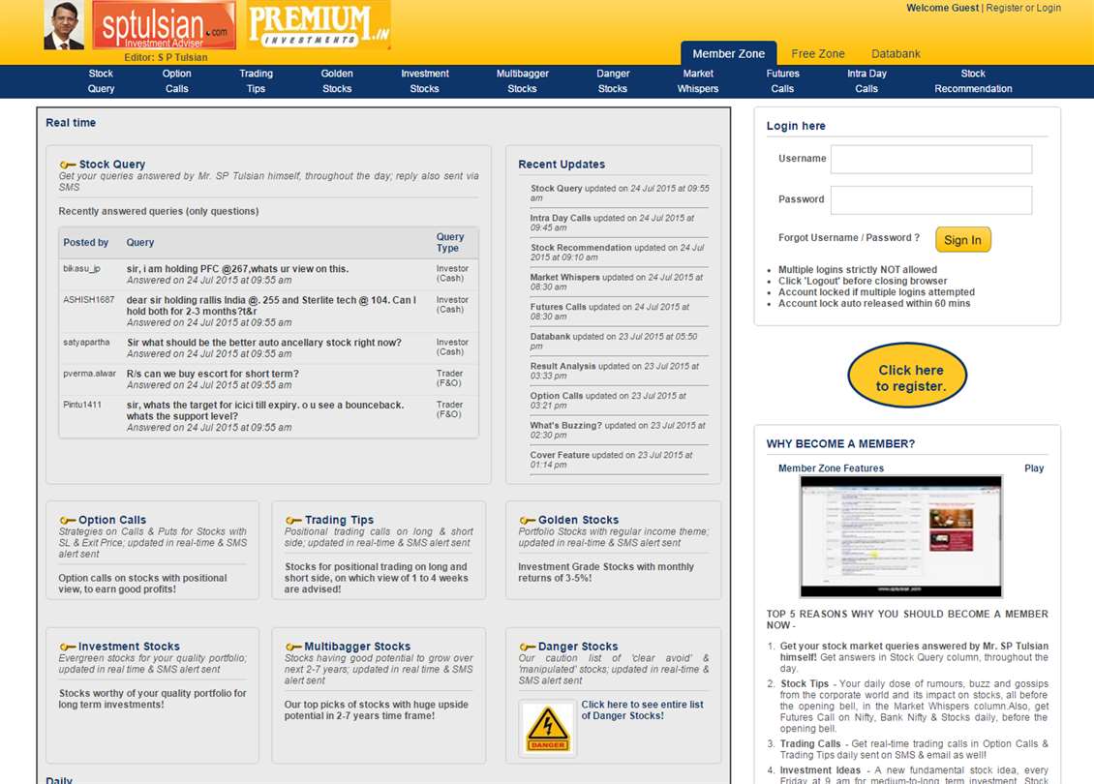The image size is (1094, 784).
Task: Click the editor's portrait photo
Action: click(64, 25)
